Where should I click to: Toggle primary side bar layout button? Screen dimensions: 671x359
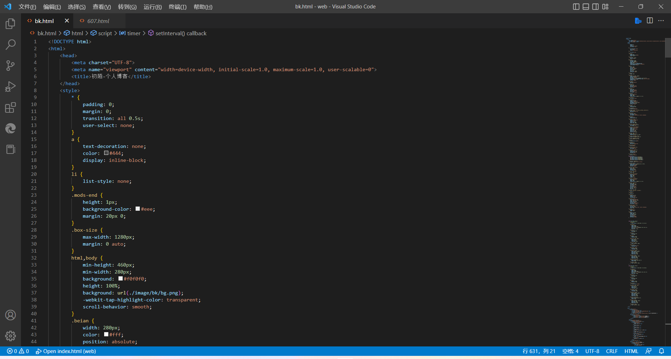click(576, 7)
